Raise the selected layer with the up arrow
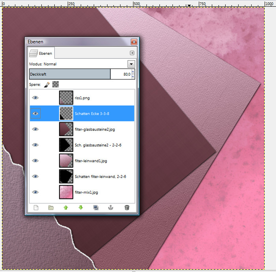The height and width of the screenshot is (272, 276). (x=66, y=207)
